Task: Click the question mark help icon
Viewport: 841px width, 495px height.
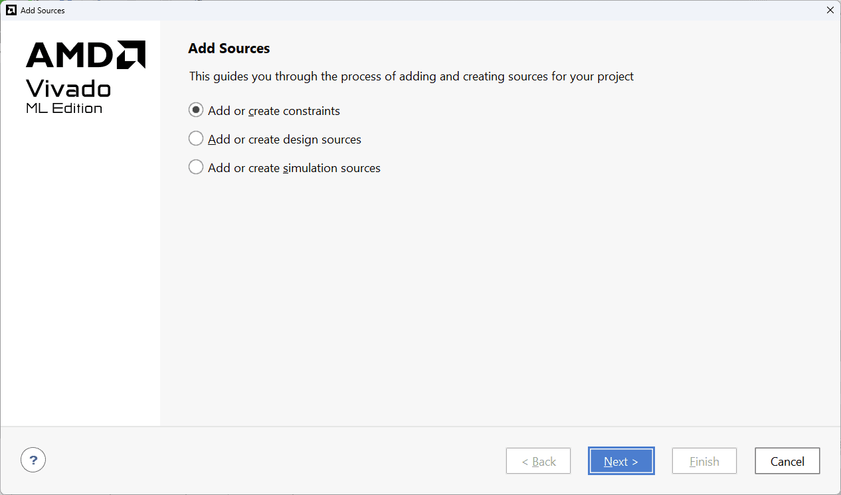Action: pyautogui.click(x=33, y=459)
